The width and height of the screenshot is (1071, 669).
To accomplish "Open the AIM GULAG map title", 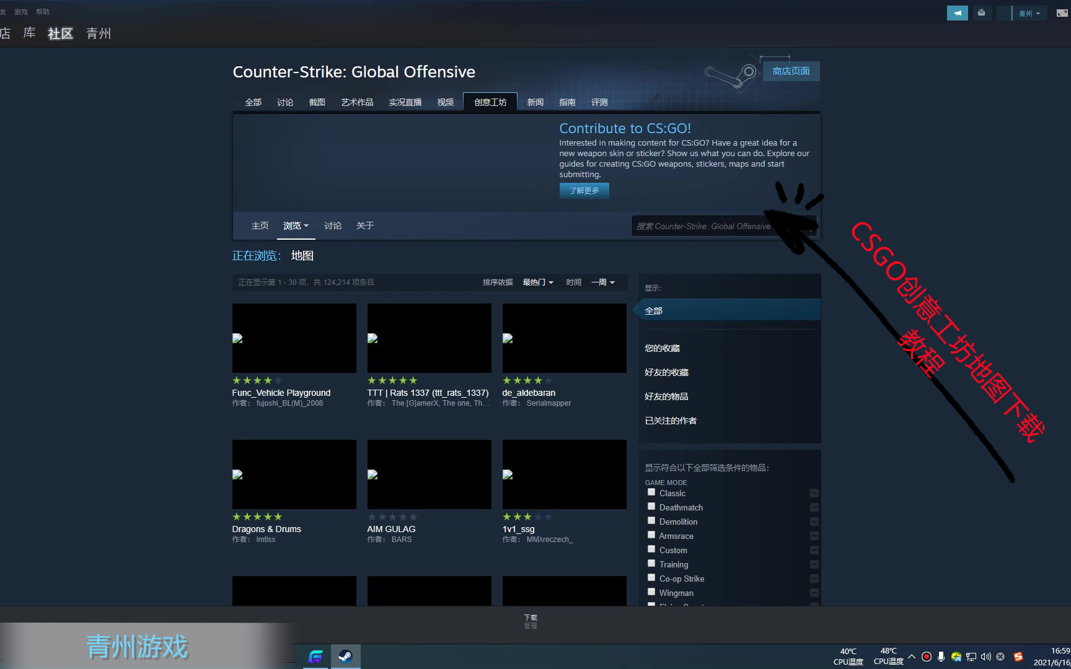I will point(391,529).
